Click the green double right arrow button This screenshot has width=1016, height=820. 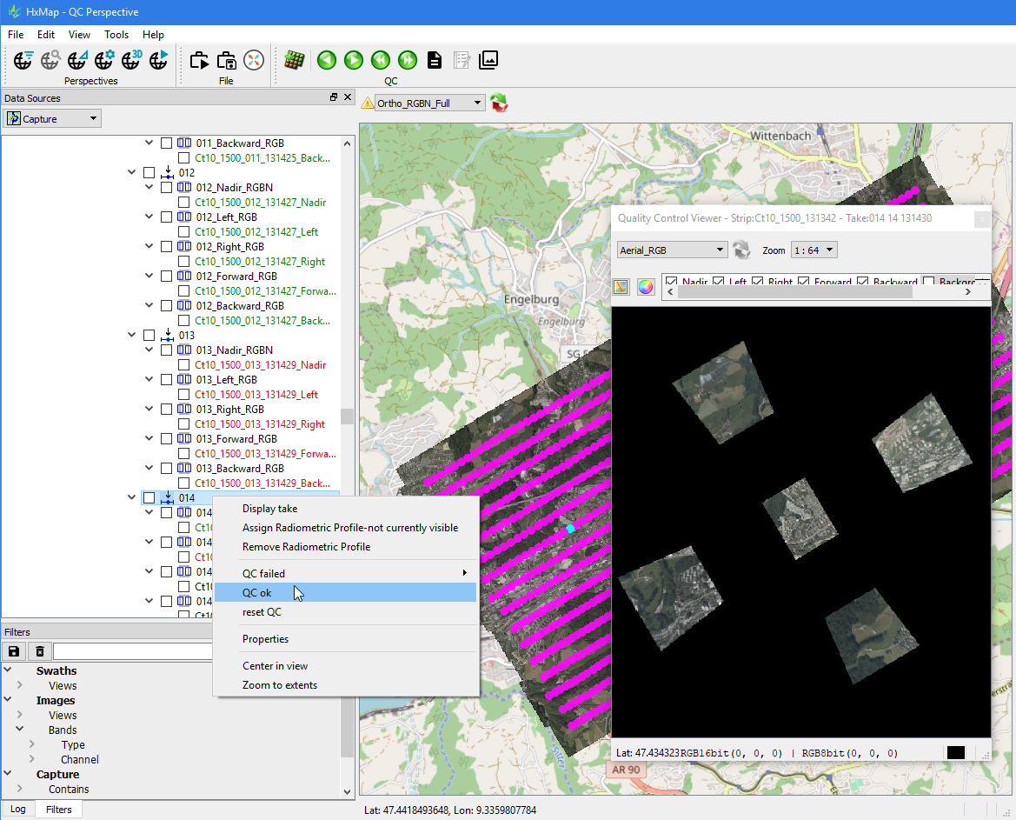pos(407,60)
